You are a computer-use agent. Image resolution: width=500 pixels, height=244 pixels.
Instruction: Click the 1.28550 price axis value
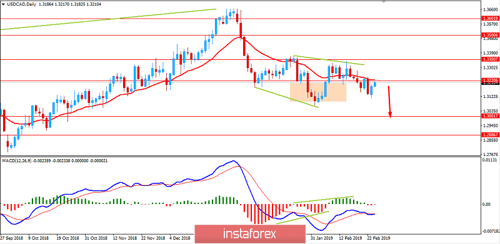click(491, 140)
